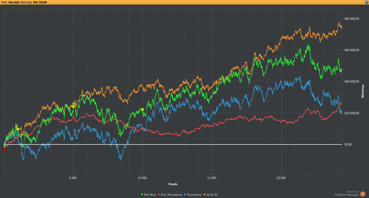Click the Winnings total '$46 310,00'
This screenshot has height=198, width=369.
40,2
